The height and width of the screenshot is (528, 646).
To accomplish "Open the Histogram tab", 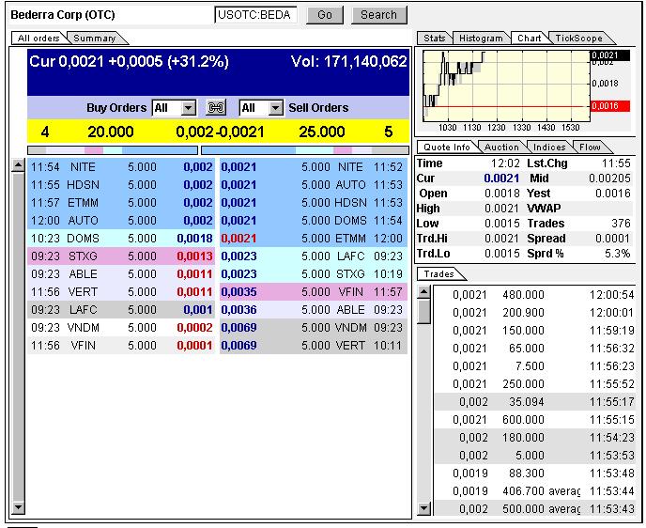I will [x=480, y=39].
